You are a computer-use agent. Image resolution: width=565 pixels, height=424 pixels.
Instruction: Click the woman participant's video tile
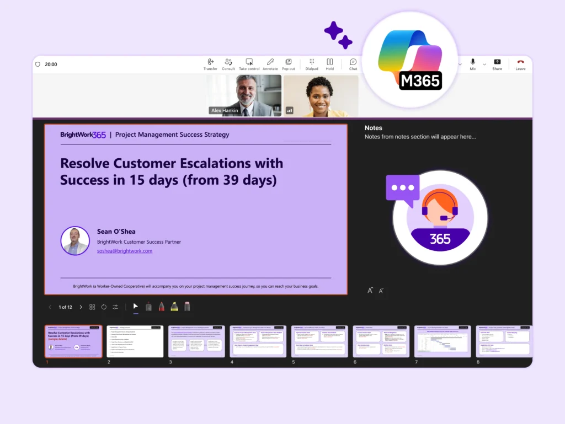tap(321, 95)
